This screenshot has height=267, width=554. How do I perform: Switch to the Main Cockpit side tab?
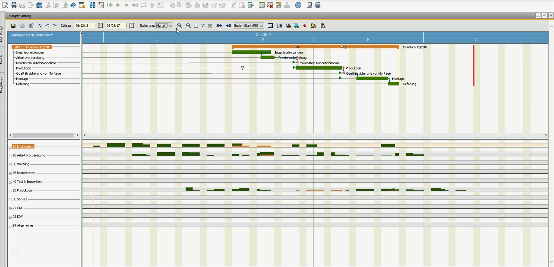[2, 33]
